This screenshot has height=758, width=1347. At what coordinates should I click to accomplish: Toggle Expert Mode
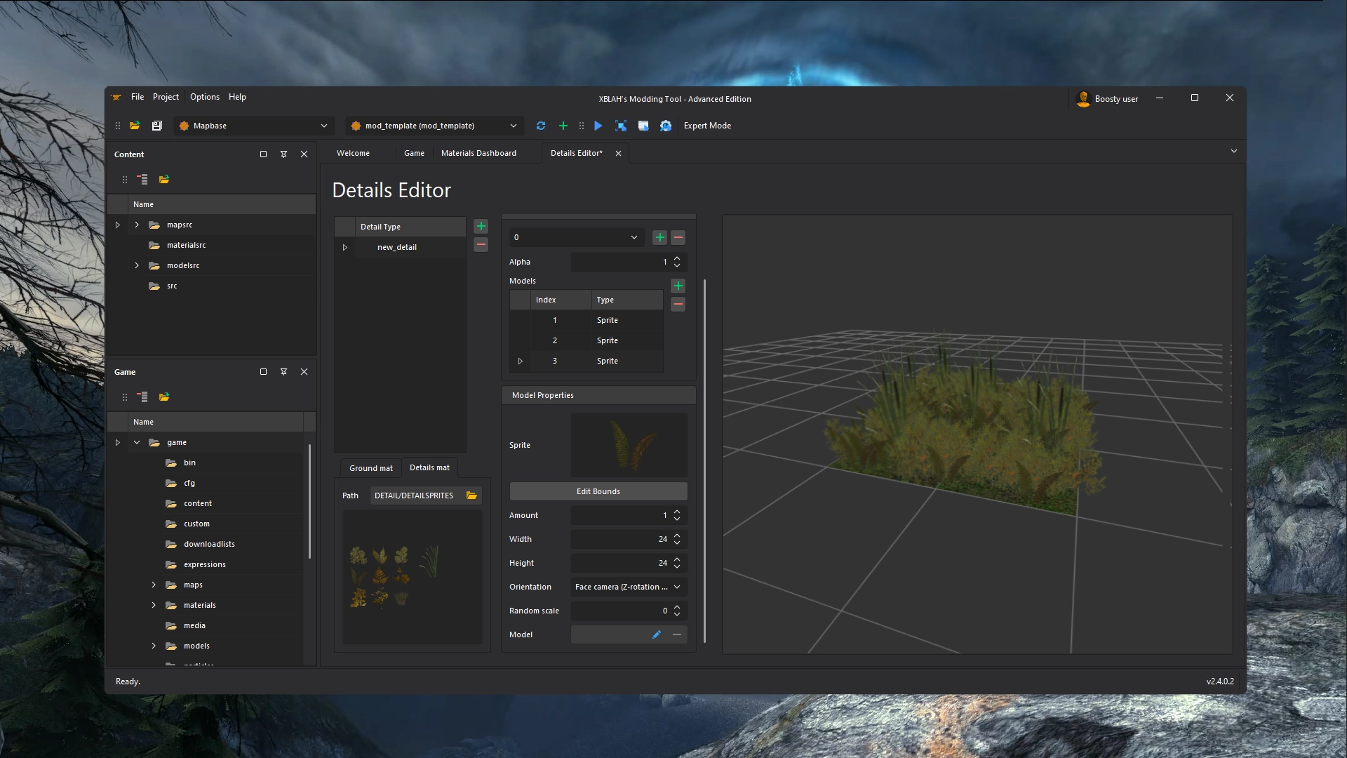[707, 126]
